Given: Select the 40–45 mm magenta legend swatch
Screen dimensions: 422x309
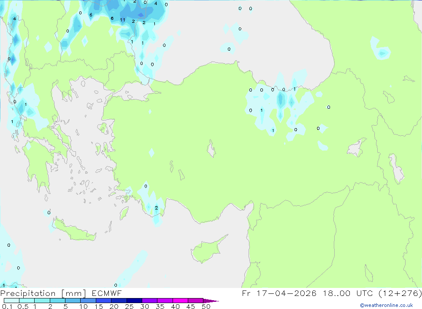Looking at the screenshot, I should (180, 301).
